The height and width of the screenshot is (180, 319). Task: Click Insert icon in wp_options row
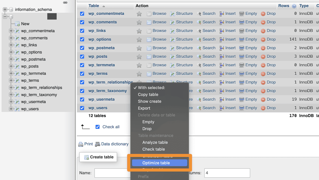(x=222, y=39)
